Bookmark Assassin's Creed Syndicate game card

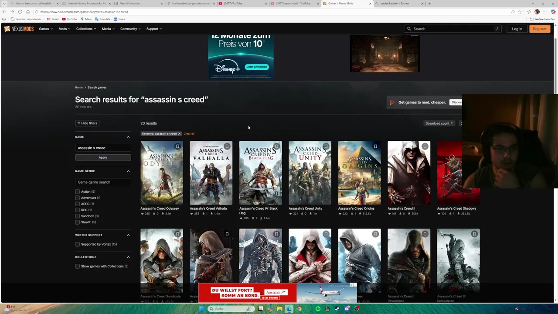(x=177, y=234)
